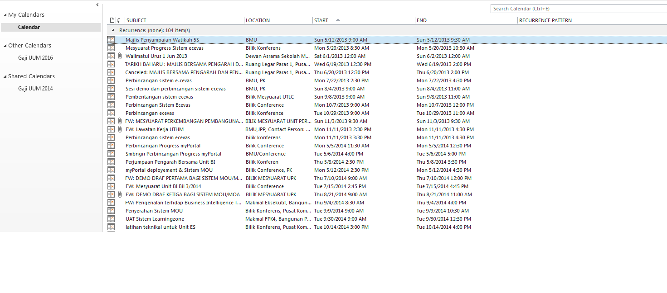Click calendar icon of Perjumpaan Pengarah Bersama Unit BI

[111, 162]
